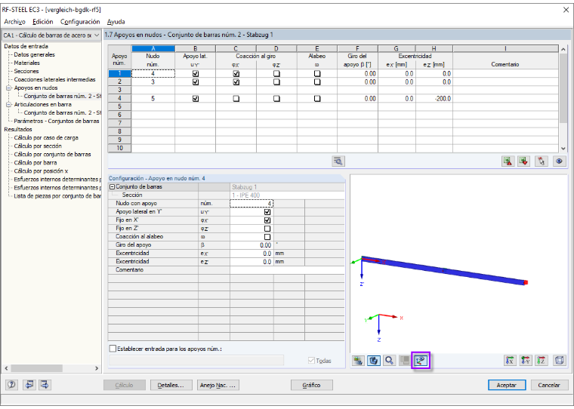Click the Excel export icon with red up arrow
Viewport: 574px width, 409px height.
click(508, 161)
